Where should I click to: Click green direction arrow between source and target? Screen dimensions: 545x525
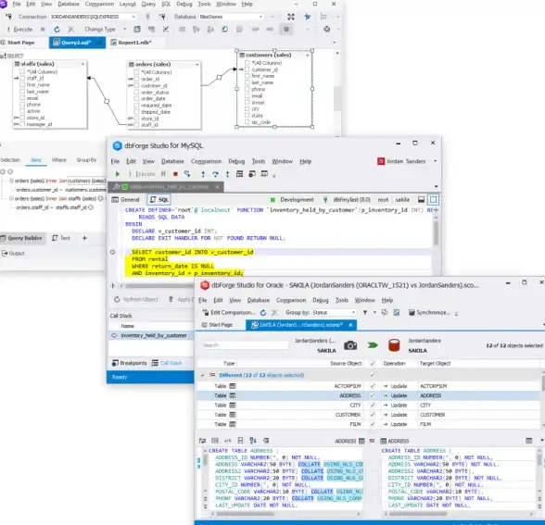(373, 345)
